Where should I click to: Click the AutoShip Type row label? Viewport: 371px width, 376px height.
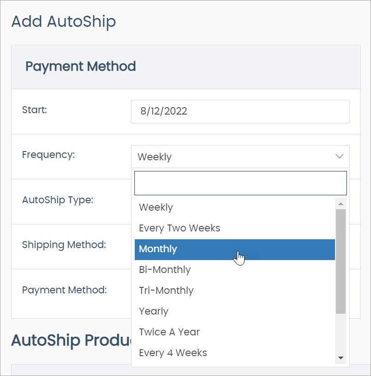(x=57, y=200)
